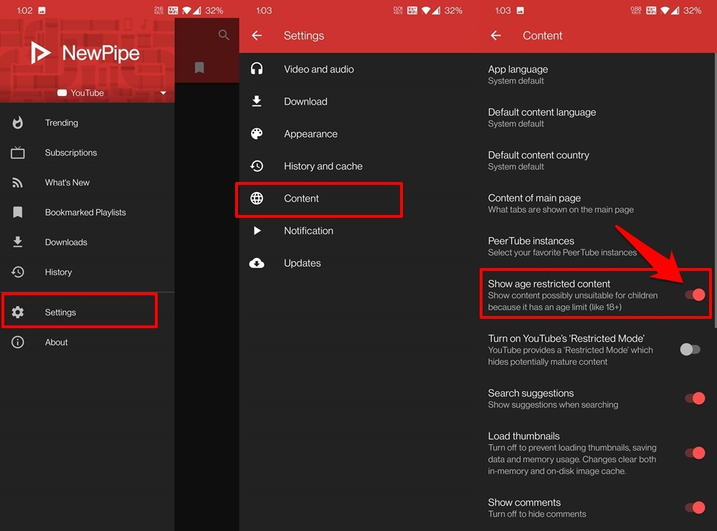717x531 pixels.
Task: Tap the picture notification icon in left status bar
Action: [x=42, y=11]
